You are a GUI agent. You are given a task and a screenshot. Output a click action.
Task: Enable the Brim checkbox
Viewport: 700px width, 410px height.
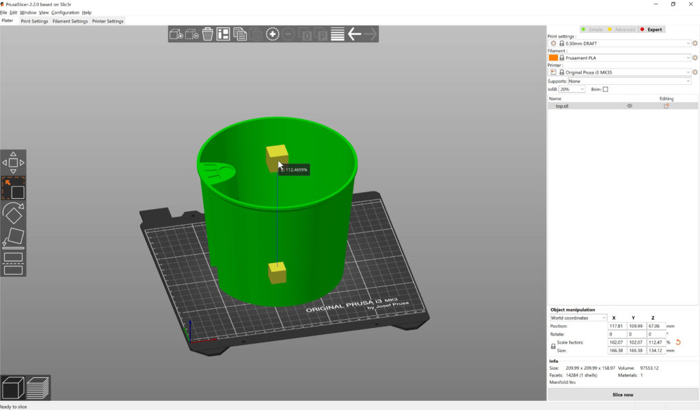606,90
